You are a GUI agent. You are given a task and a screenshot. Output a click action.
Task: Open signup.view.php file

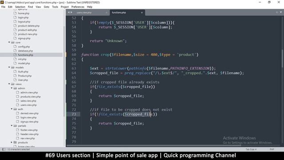click(x=29, y=122)
